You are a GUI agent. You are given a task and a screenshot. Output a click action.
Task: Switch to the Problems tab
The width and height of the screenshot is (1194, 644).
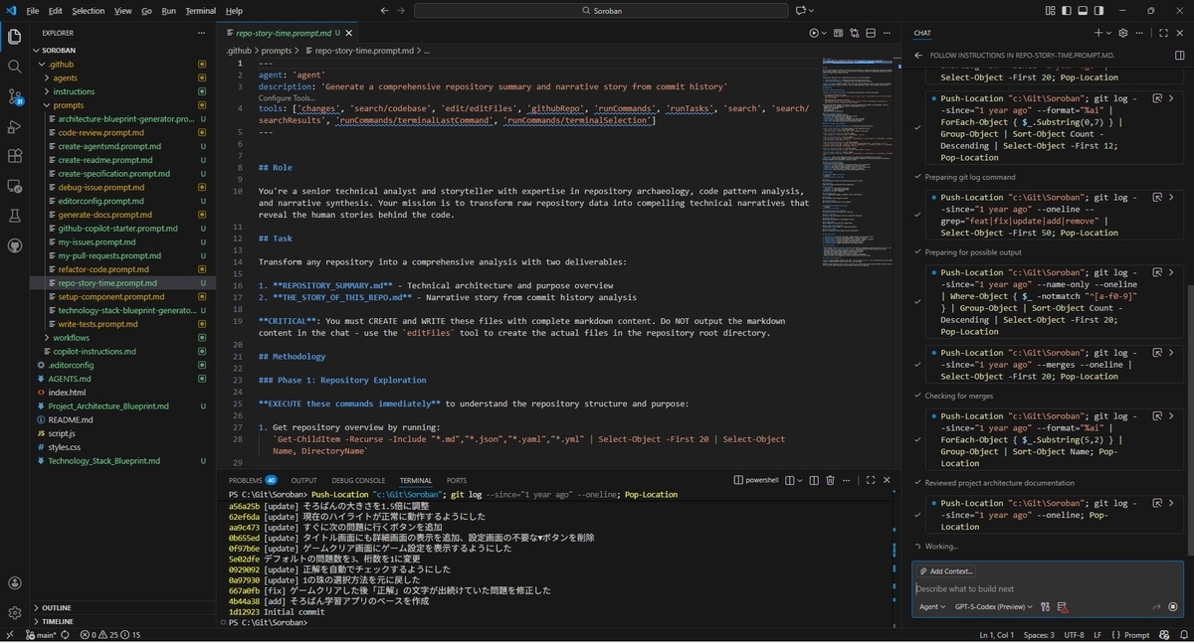pos(253,480)
